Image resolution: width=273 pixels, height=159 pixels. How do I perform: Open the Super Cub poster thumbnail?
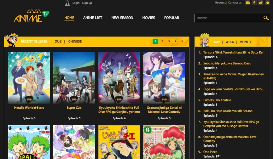(74, 78)
